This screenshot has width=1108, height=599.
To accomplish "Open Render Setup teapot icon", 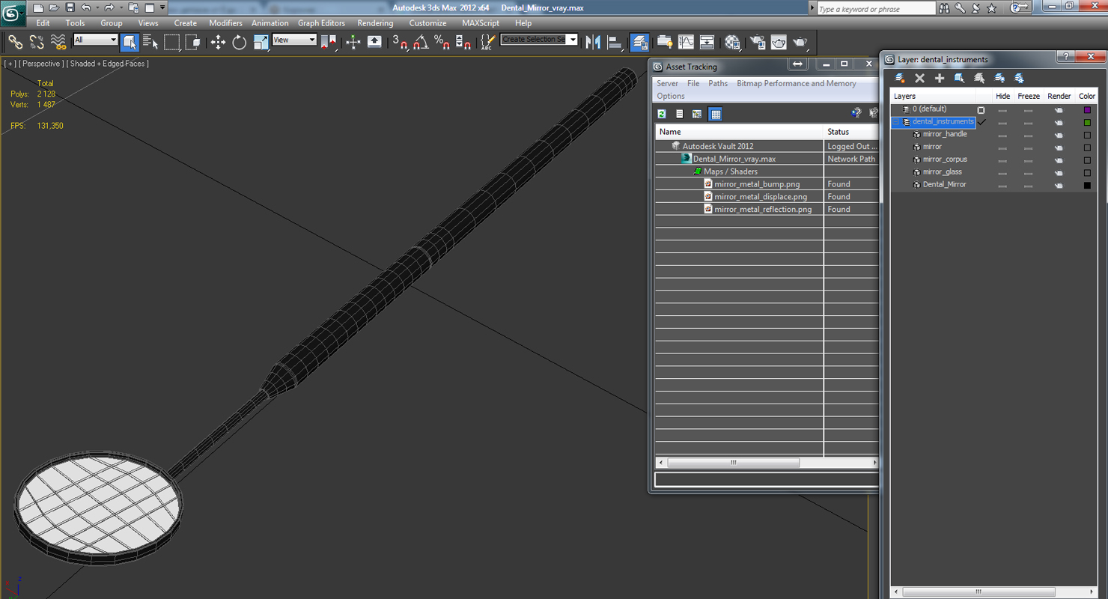I will [758, 43].
